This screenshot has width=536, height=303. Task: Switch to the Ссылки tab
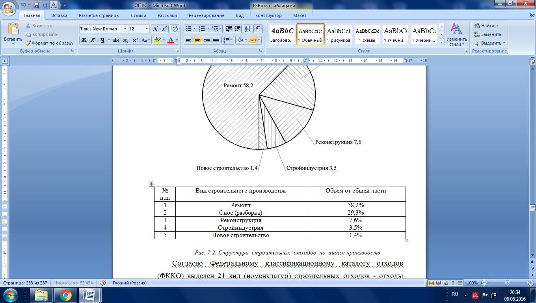(139, 15)
